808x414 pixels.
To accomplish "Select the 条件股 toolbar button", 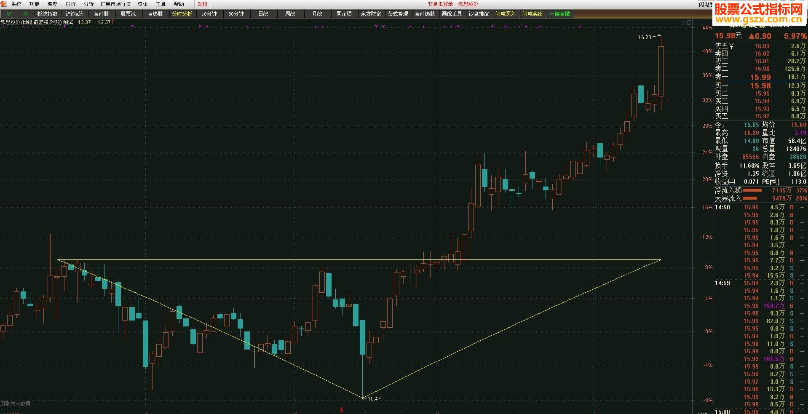I will click(x=101, y=14).
